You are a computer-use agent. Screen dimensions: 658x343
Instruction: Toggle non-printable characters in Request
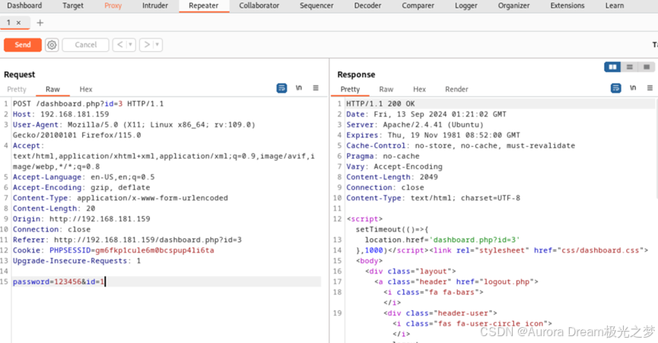click(x=299, y=87)
